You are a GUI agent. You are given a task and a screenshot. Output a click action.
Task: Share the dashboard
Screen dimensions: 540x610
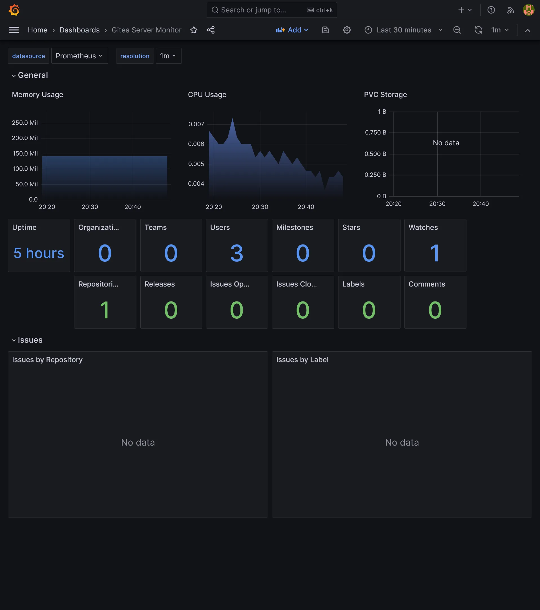pos(211,30)
